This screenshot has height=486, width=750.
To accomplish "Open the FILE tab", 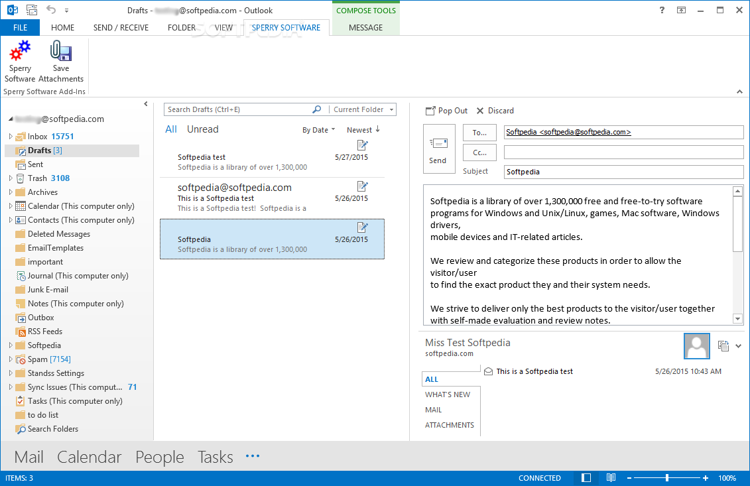I will pos(20,27).
